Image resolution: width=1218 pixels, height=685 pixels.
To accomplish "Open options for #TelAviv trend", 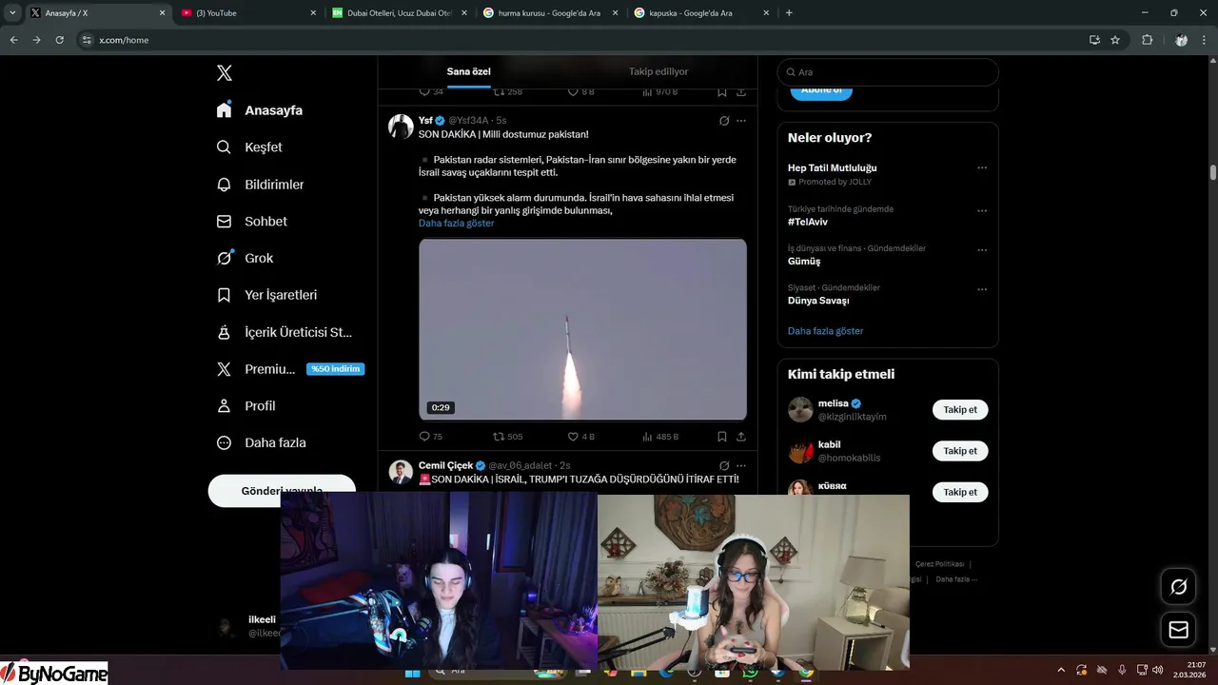I will tap(982, 211).
